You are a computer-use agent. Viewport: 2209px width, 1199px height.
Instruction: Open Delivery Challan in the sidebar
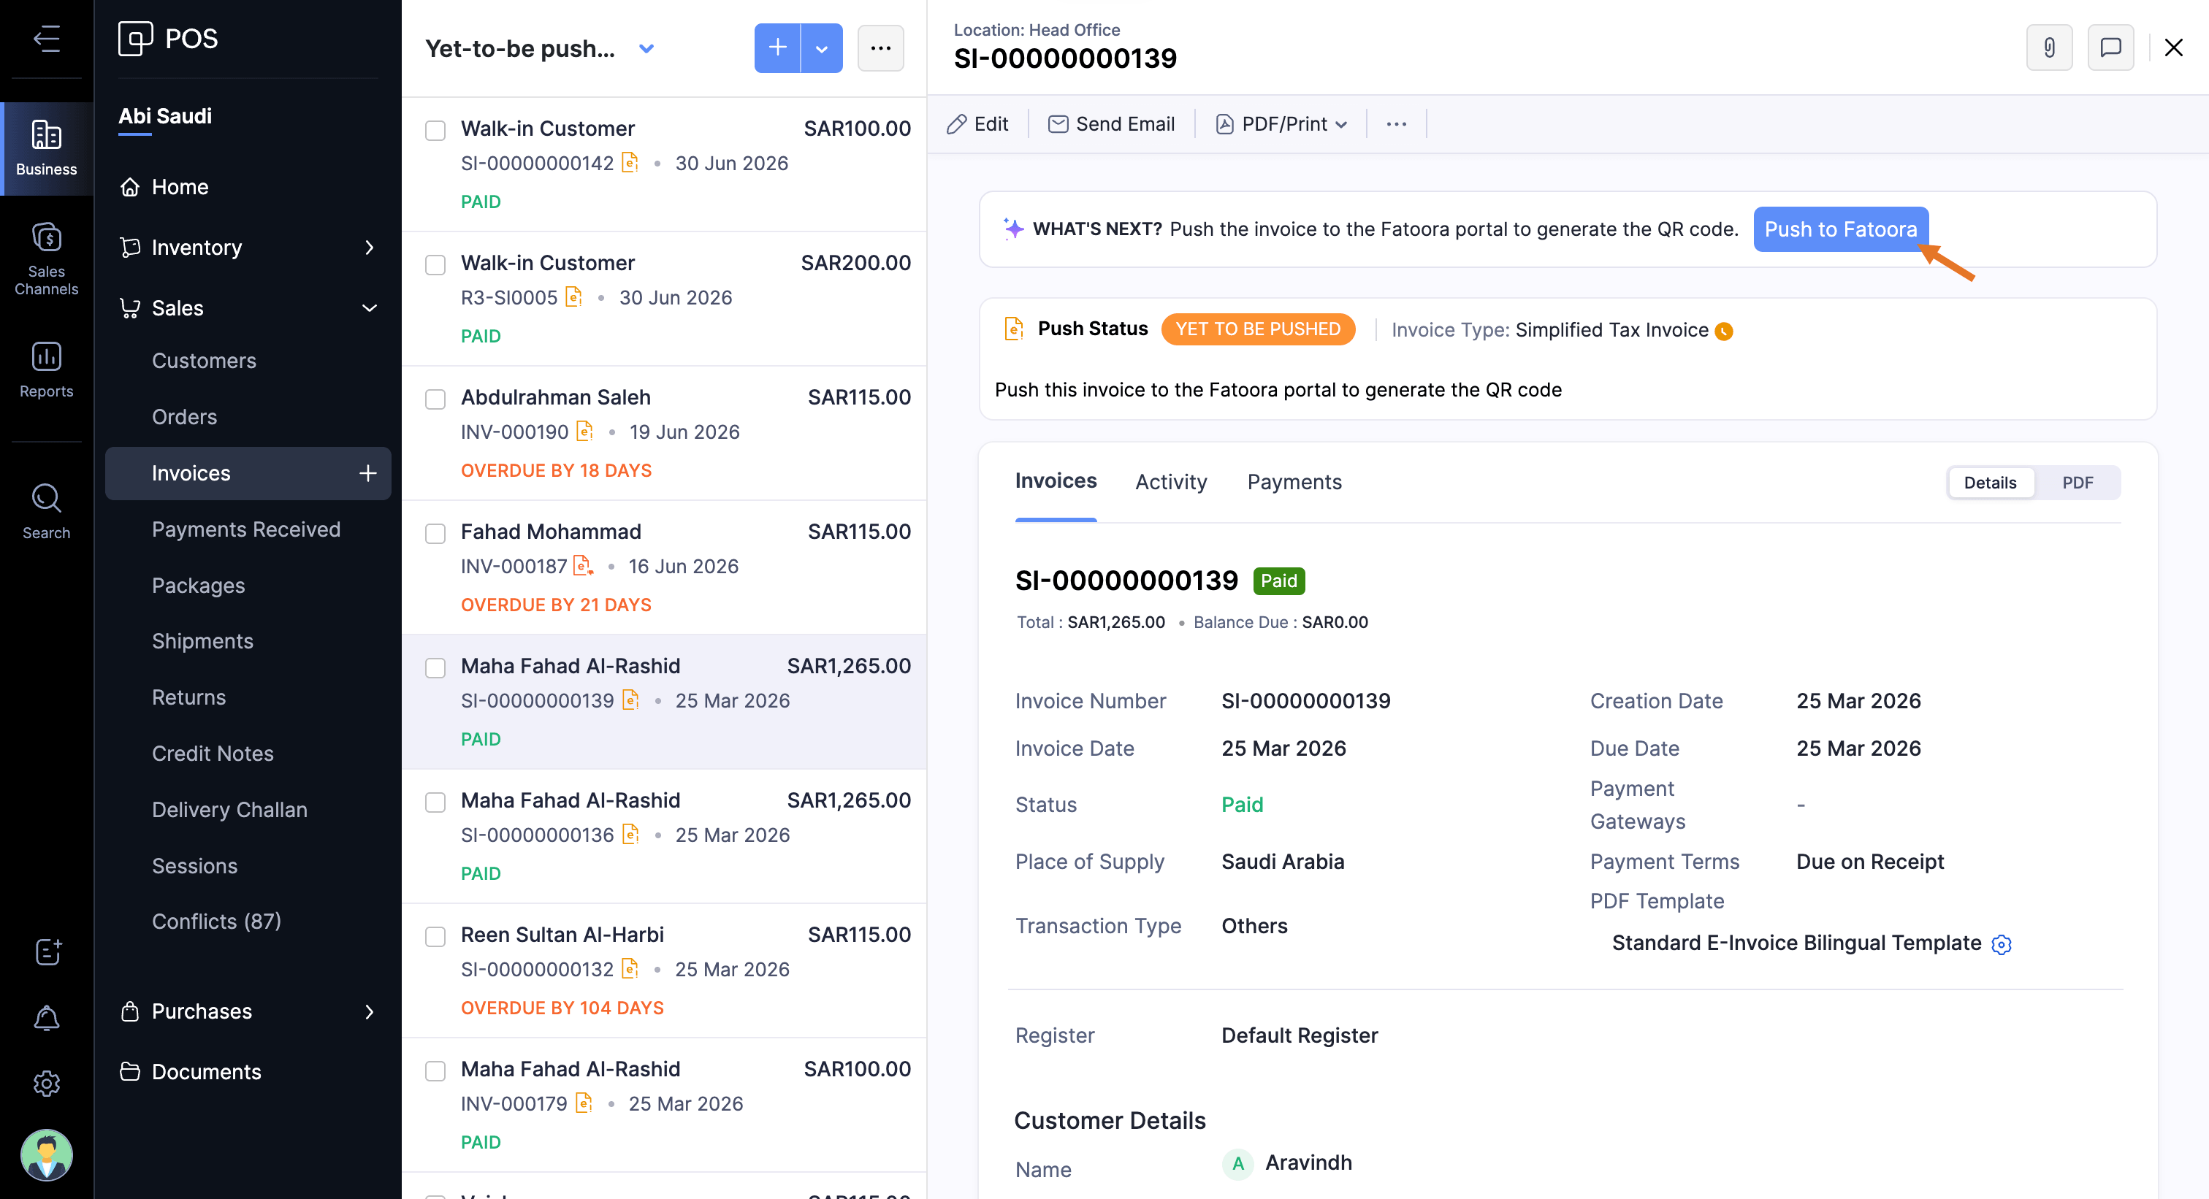click(229, 809)
